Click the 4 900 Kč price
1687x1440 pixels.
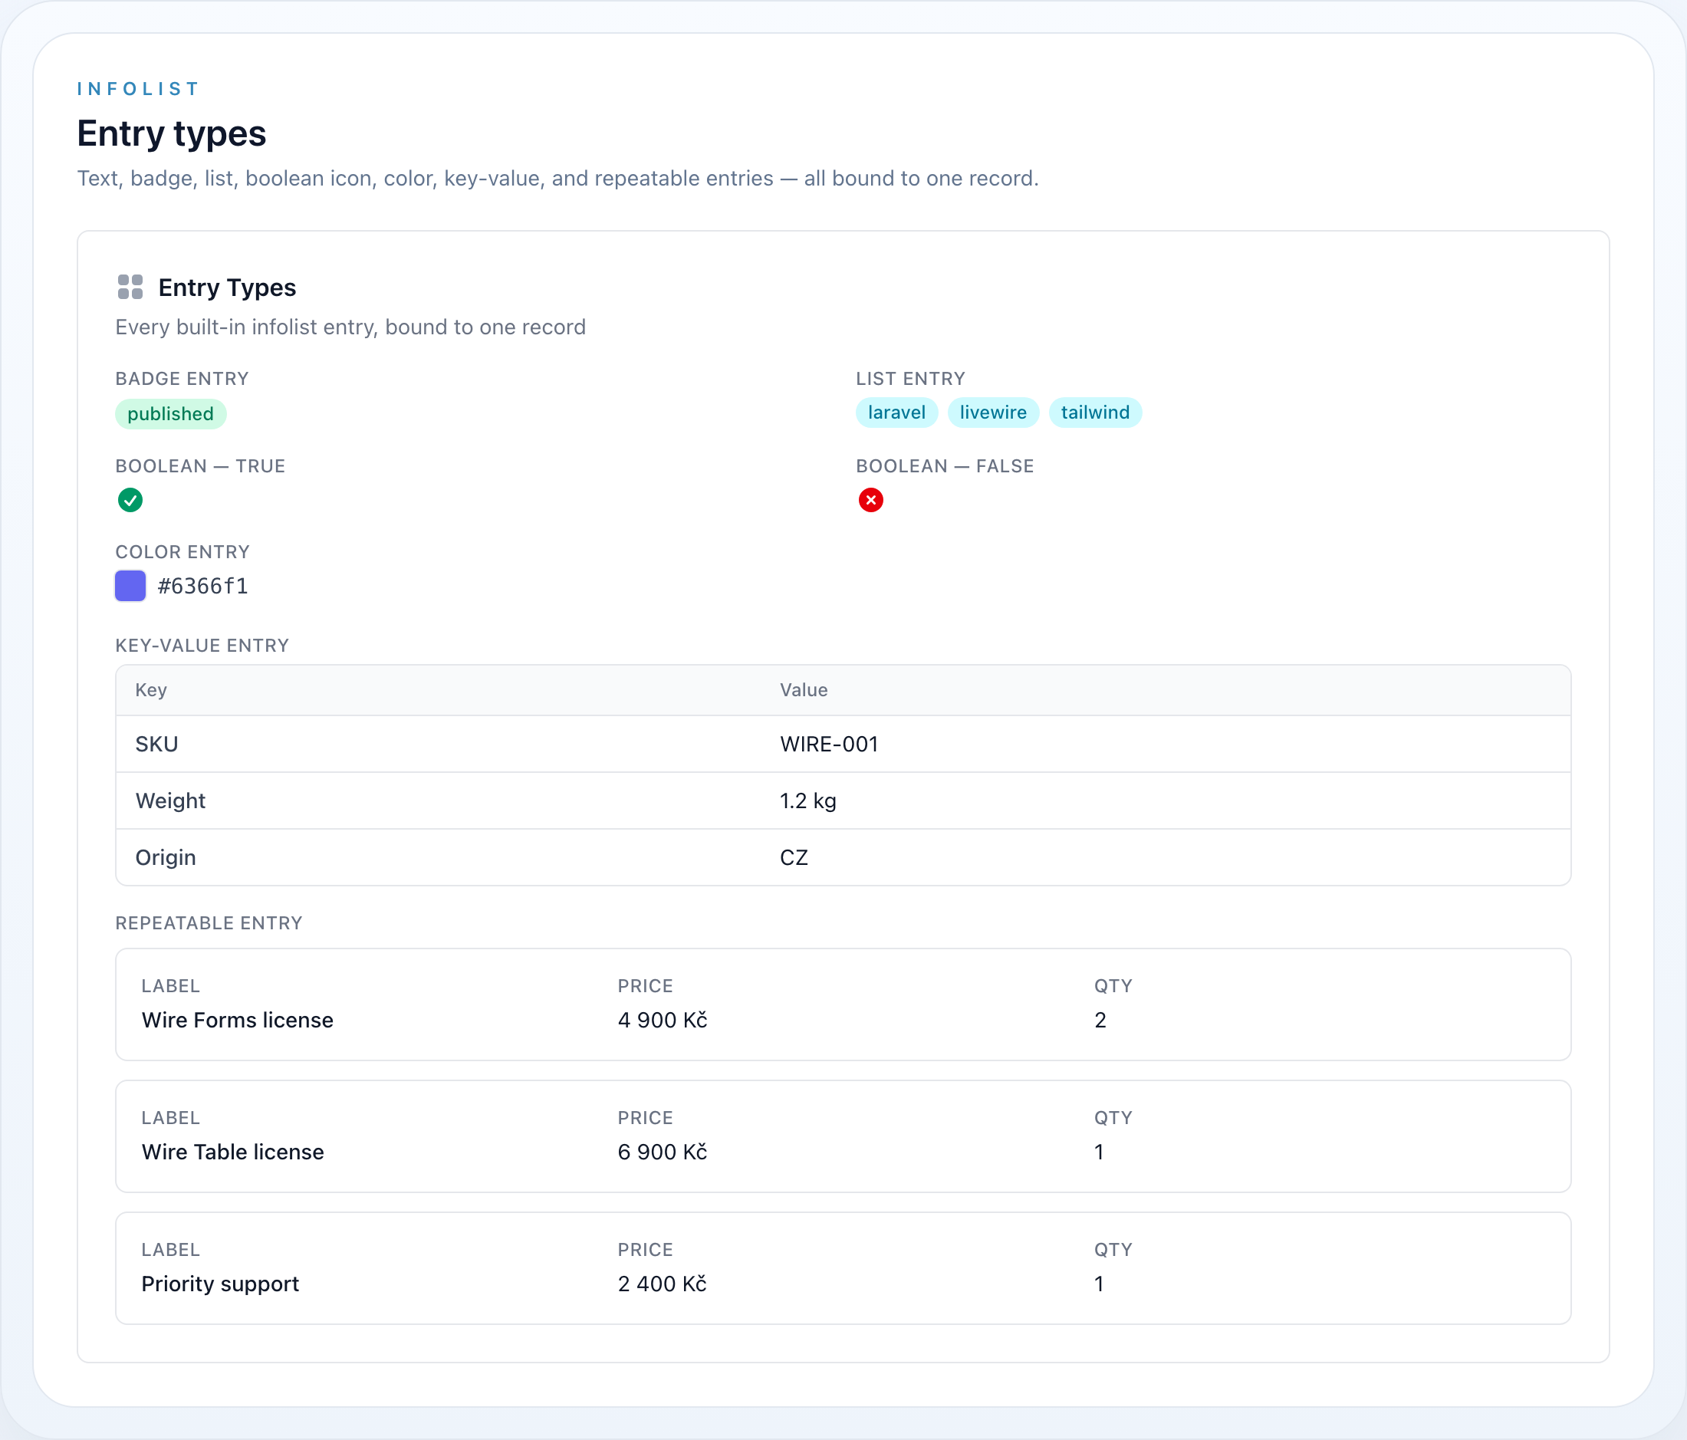pyautogui.click(x=663, y=1020)
